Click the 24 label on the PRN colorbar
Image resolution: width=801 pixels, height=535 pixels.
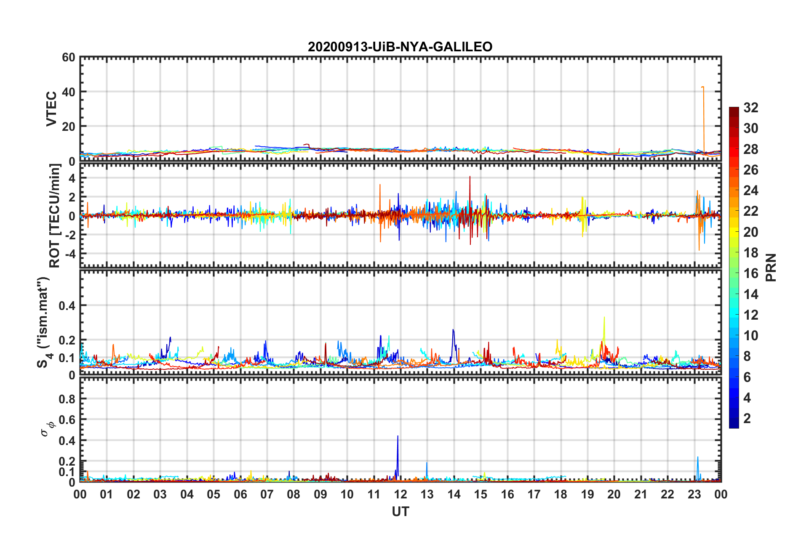pyautogui.click(x=751, y=191)
